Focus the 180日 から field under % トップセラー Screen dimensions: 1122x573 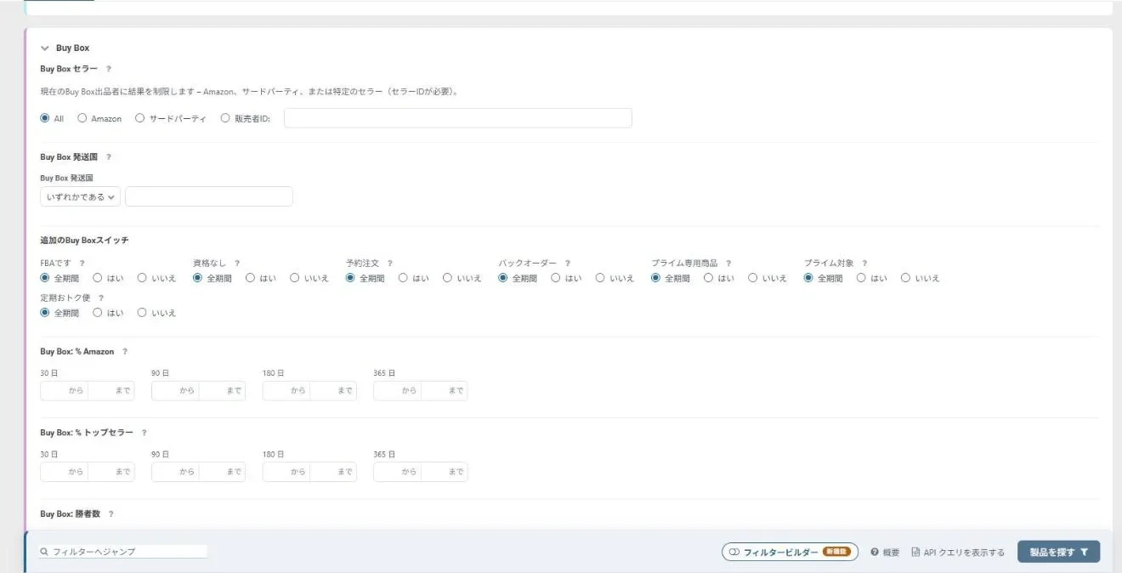point(286,472)
